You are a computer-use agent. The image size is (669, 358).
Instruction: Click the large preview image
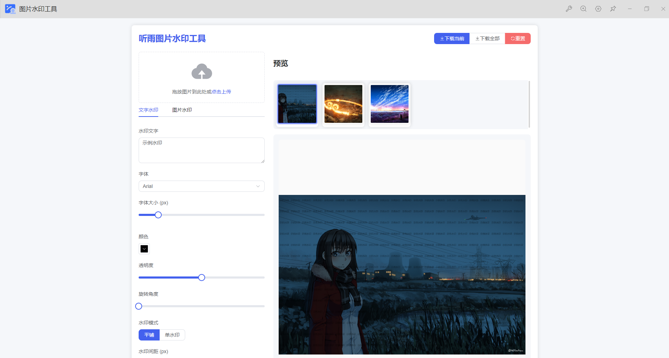[402, 275]
